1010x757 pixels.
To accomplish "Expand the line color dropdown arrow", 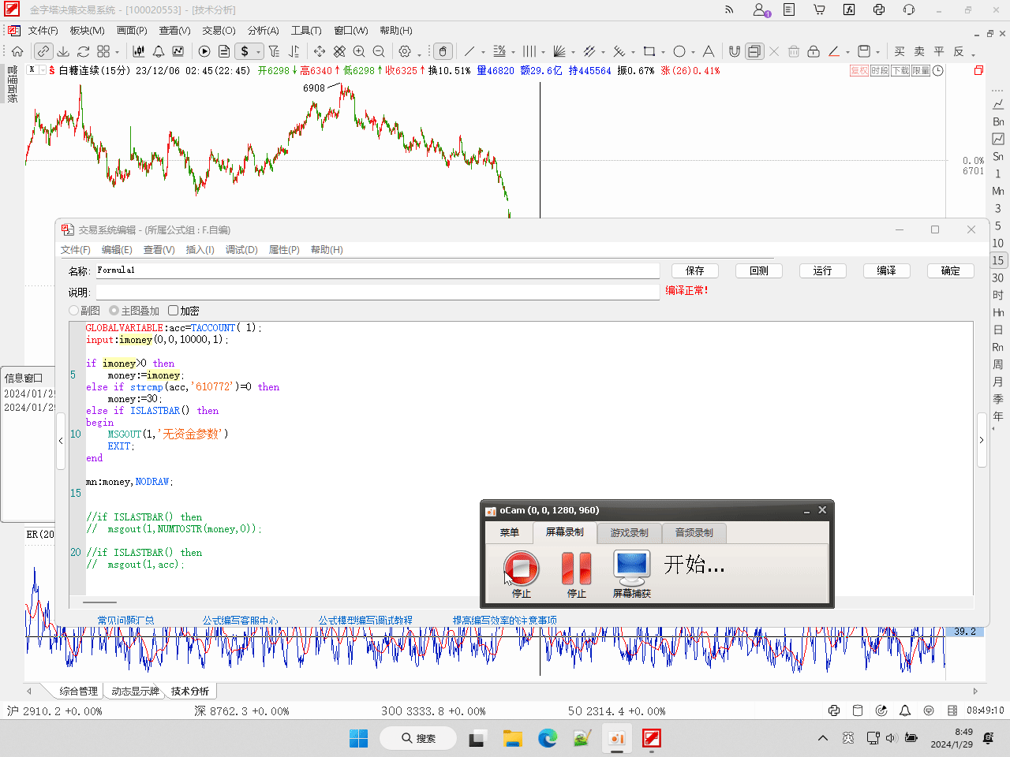I will [847, 52].
